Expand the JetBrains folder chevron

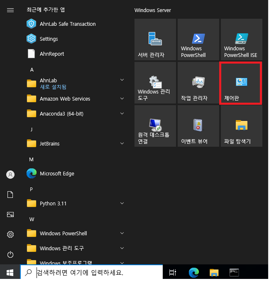(122, 144)
